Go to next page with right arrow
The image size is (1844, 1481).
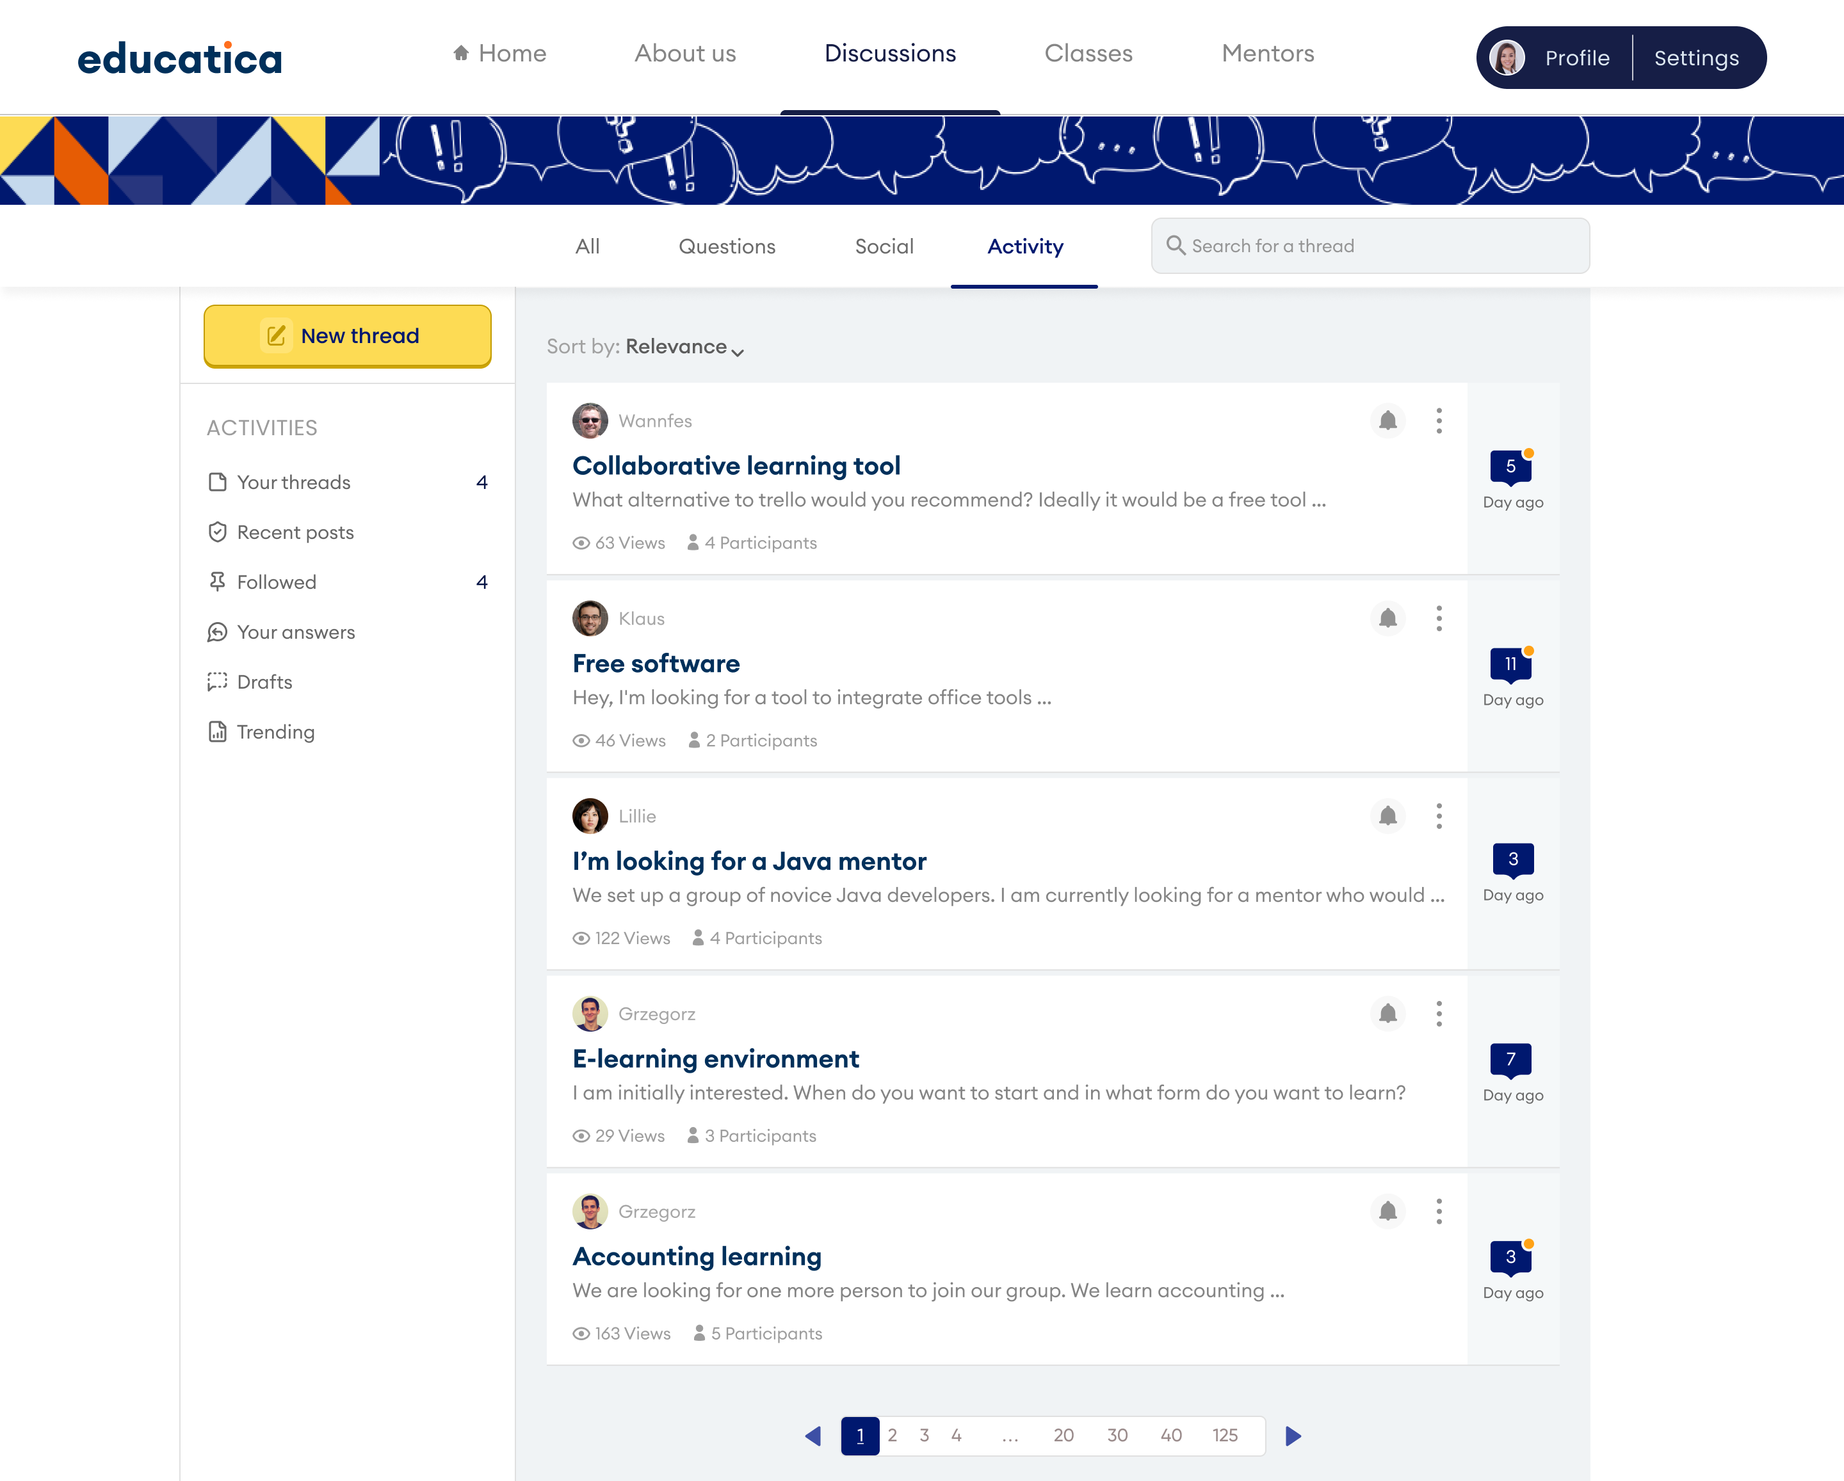click(1293, 1436)
